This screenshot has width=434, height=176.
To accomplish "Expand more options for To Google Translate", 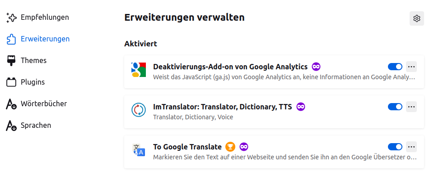I will click(411, 147).
